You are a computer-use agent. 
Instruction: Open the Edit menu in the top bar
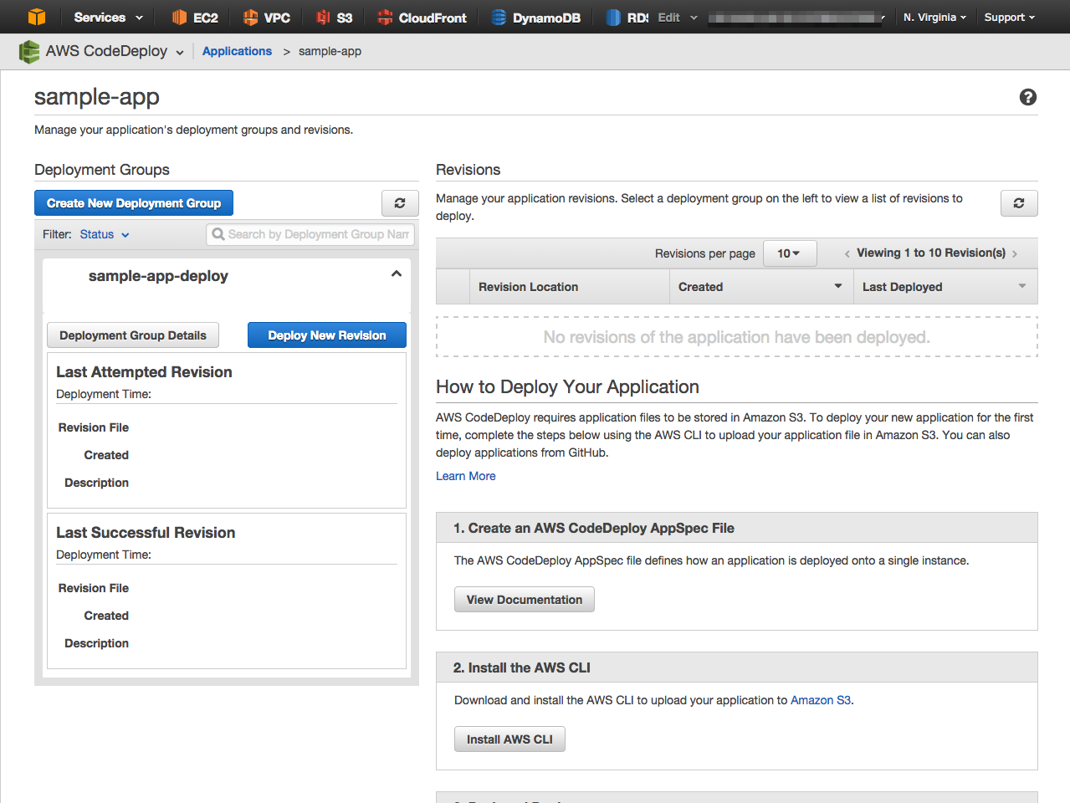coord(677,17)
